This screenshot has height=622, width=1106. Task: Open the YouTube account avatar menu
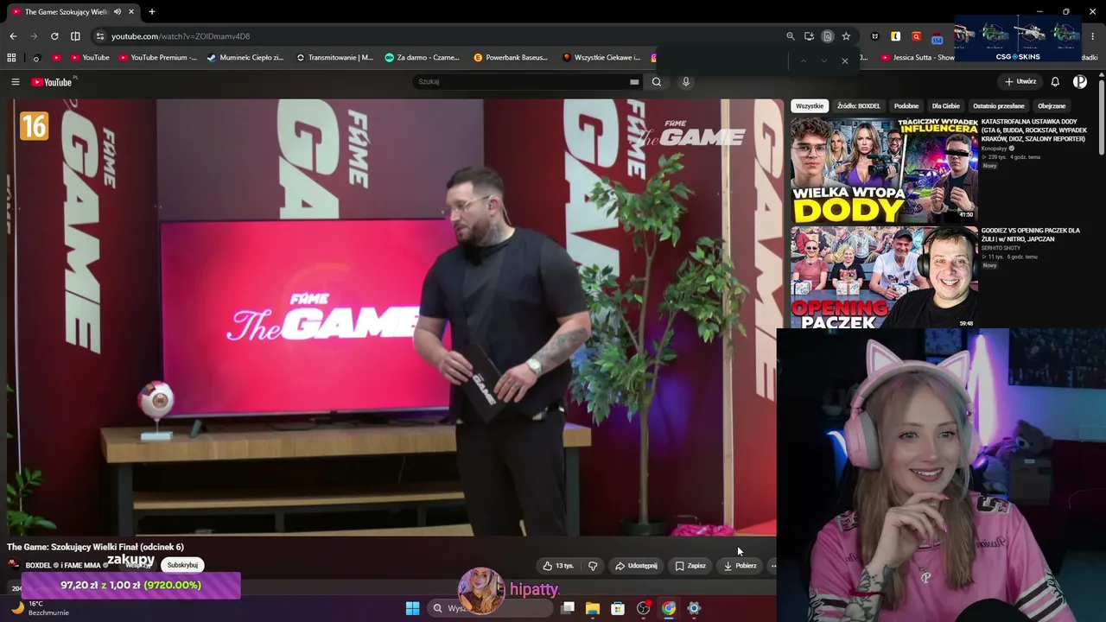tap(1080, 82)
